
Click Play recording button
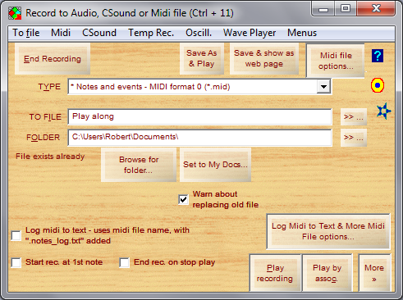tap(275, 273)
